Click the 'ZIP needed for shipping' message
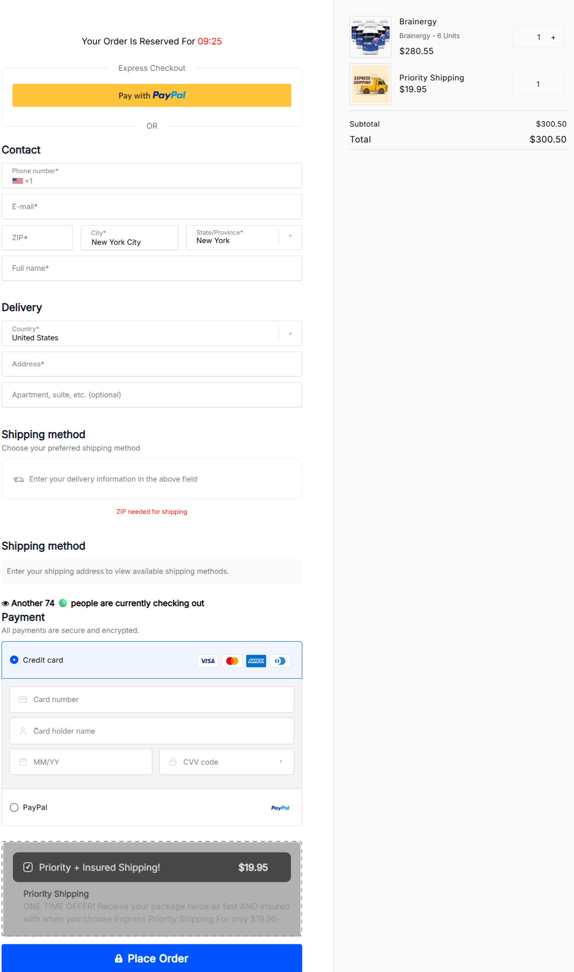Image resolution: width=574 pixels, height=972 pixels. pos(152,512)
